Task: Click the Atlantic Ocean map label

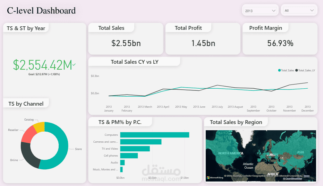Action: (248, 166)
